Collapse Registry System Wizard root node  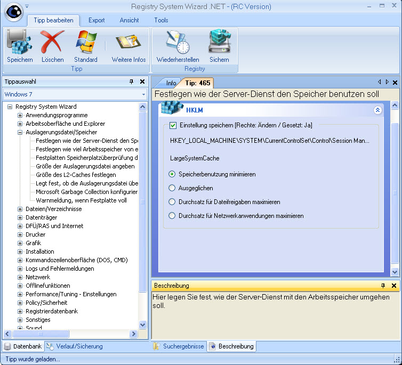[10, 107]
